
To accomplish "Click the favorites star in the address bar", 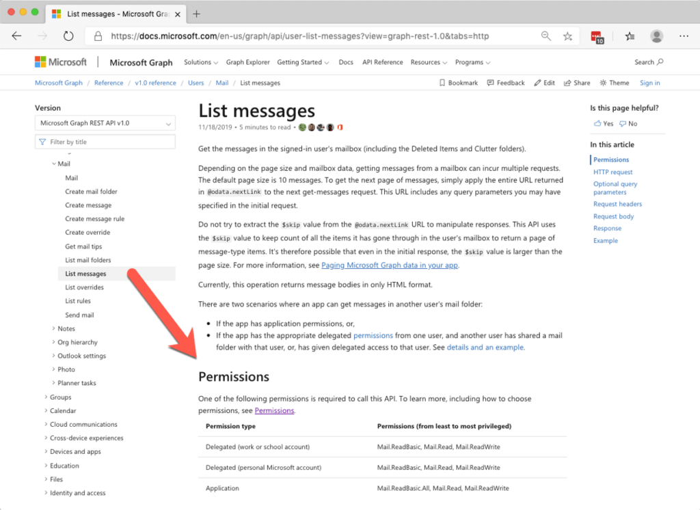I will (x=569, y=38).
